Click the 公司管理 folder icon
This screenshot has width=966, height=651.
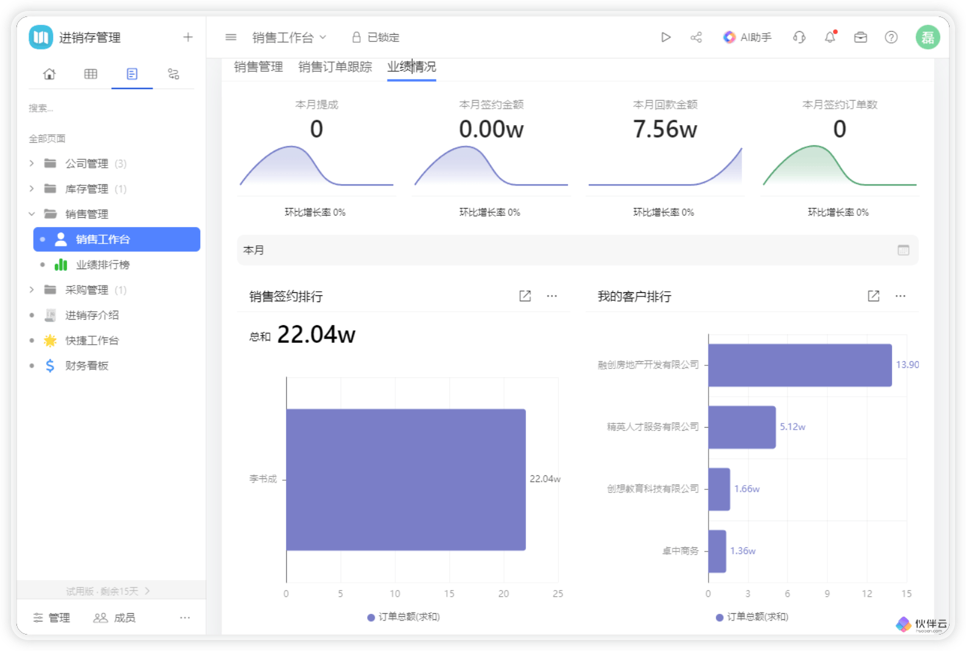click(x=50, y=164)
